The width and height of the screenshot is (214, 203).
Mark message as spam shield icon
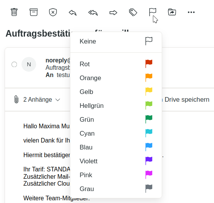pyautogui.click(x=53, y=12)
